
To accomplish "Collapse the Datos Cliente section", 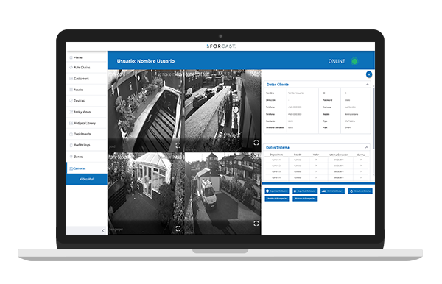I will click(367, 85).
